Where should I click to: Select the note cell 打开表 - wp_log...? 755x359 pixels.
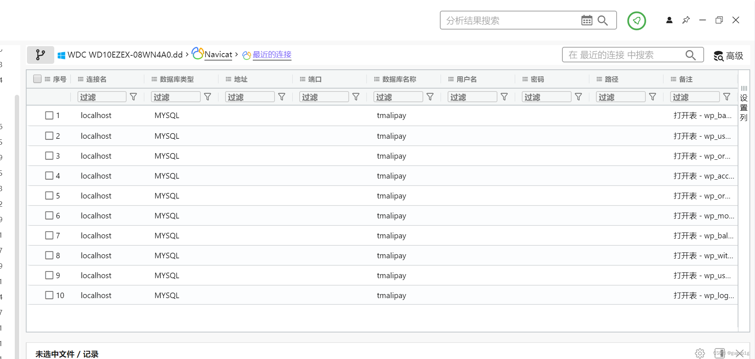point(704,295)
